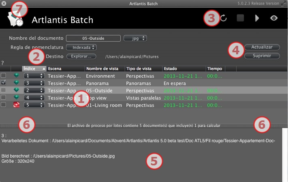
Task: Change index stepper value 1
Action: (34, 76)
